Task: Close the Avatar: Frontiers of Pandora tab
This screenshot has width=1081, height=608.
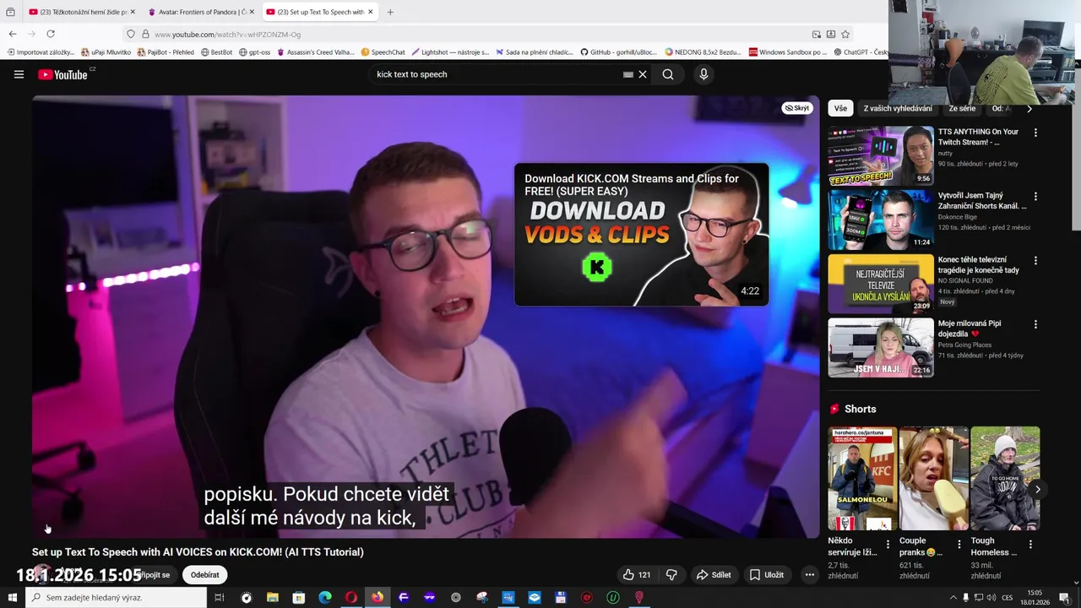Action: click(x=251, y=12)
